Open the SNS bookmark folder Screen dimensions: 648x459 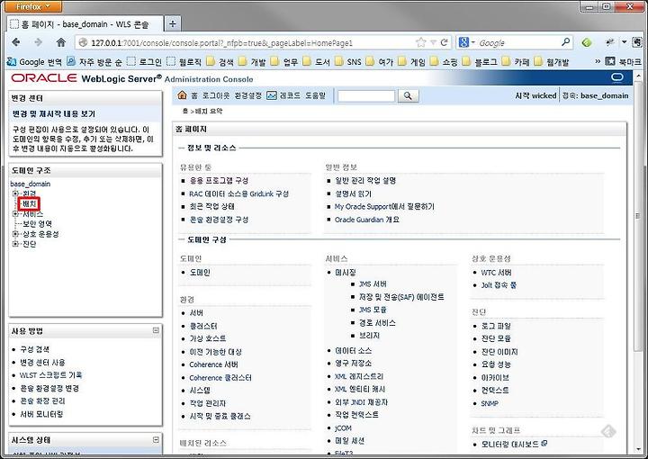click(348, 62)
